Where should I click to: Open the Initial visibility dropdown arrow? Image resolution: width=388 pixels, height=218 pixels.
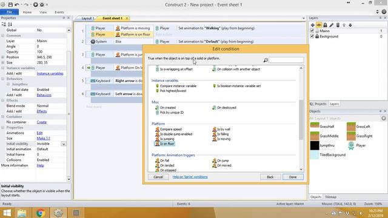(x=64, y=144)
